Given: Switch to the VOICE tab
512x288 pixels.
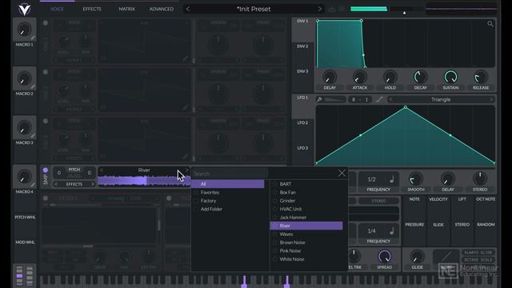Looking at the screenshot, I should coord(57,9).
